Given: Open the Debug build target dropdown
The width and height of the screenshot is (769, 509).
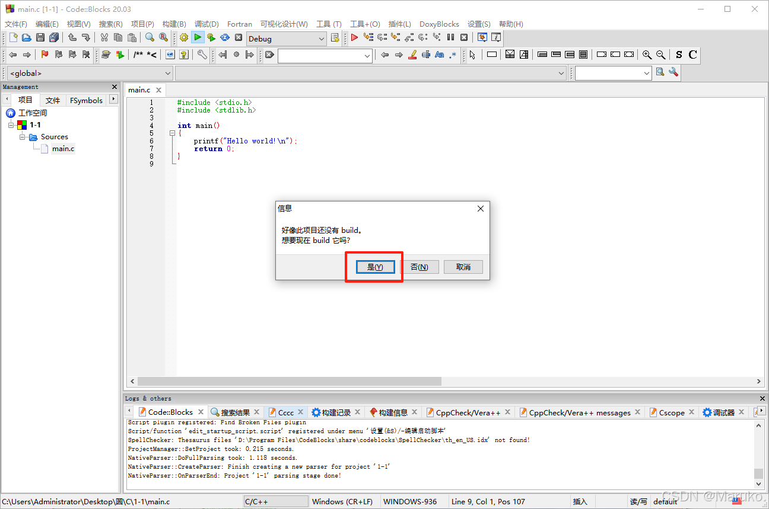Looking at the screenshot, I should tap(322, 38).
